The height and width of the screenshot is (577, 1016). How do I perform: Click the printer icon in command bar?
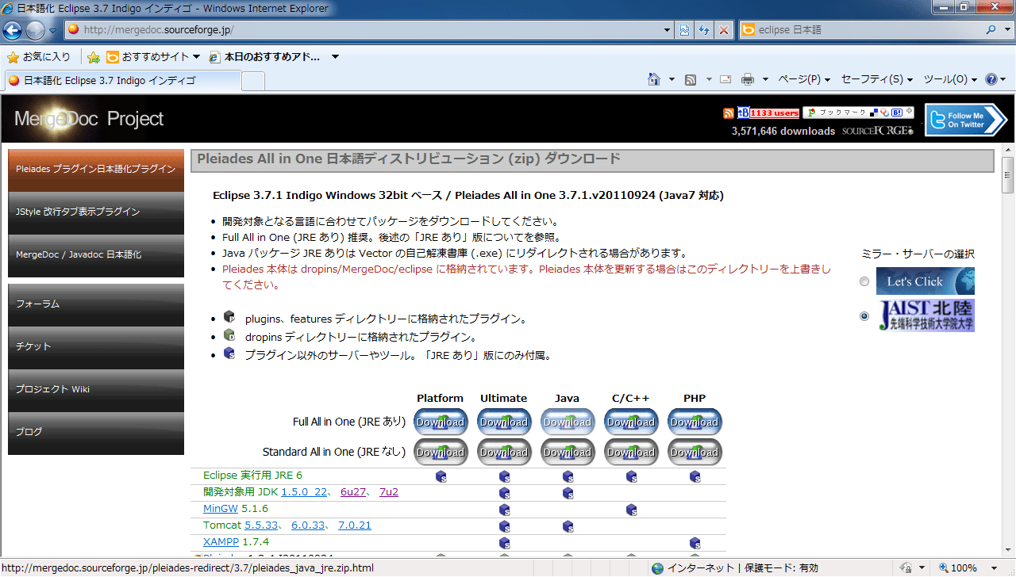coord(747,79)
